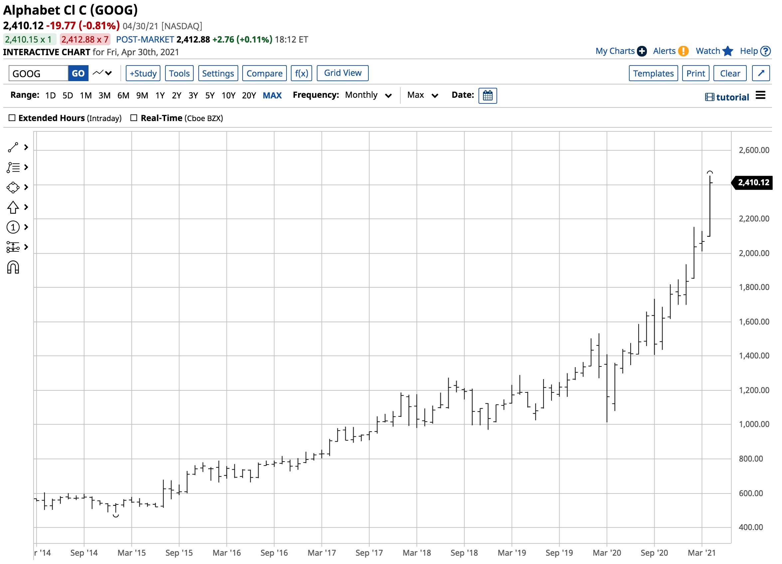Select the text annotation list tool icon
The width and height of the screenshot is (782, 564).
click(x=13, y=168)
